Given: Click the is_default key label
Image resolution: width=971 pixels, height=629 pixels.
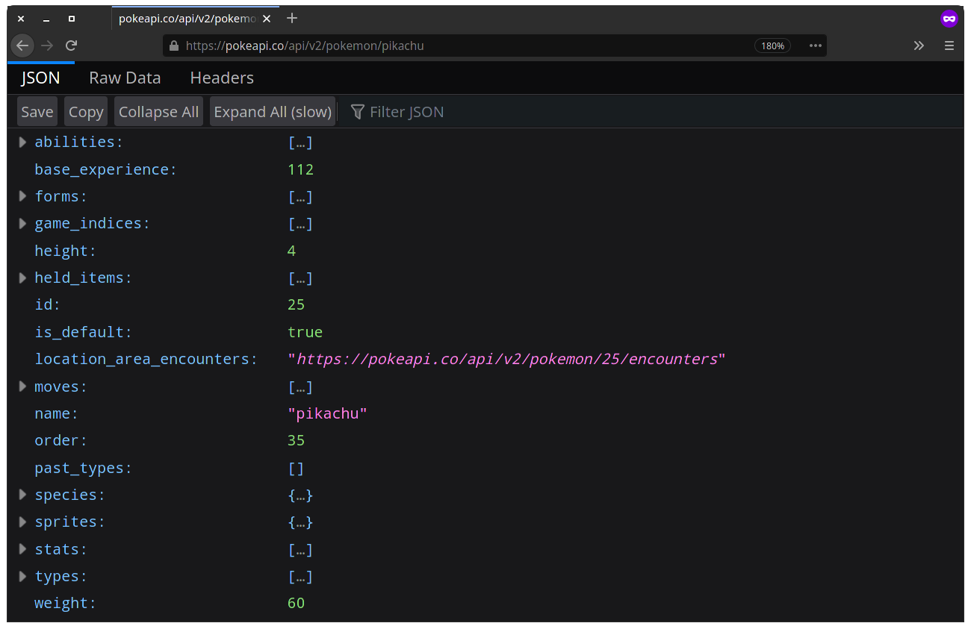Looking at the screenshot, I should (x=83, y=332).
